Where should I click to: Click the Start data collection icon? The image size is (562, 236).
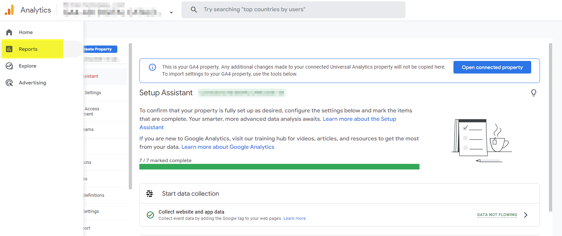[150, 194]
